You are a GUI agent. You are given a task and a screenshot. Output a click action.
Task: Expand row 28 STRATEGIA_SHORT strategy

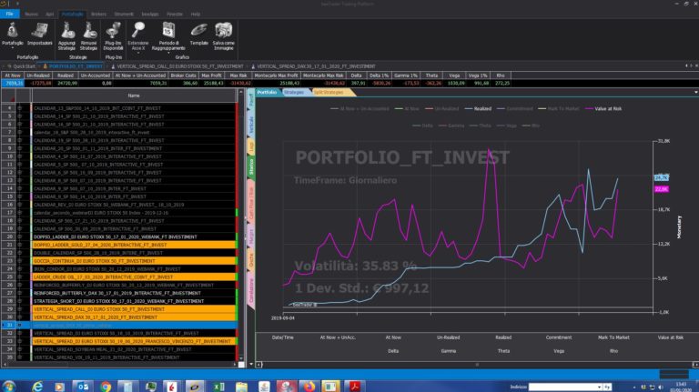point(19,301)
